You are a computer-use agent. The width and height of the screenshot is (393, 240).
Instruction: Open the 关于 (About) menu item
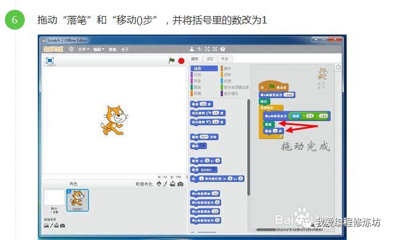(x=125, y=49)
